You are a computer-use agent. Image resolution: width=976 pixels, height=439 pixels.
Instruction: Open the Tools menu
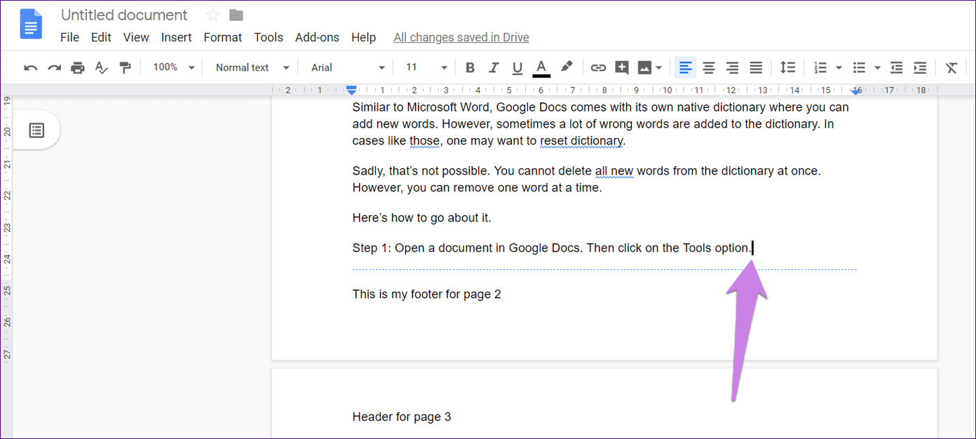click(269, 37)
